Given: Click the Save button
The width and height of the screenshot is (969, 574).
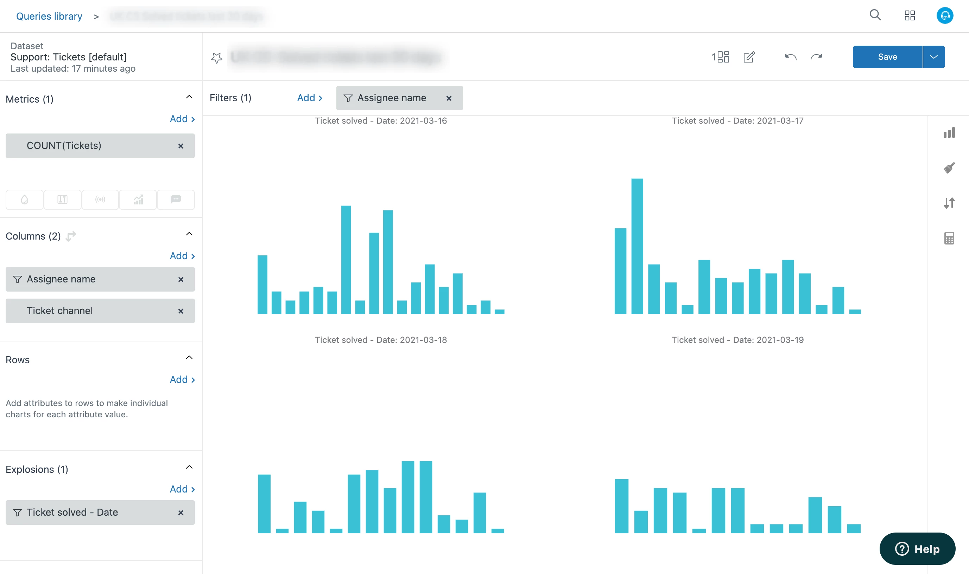Looking at the screenshot, I should (x=887, y=57).
